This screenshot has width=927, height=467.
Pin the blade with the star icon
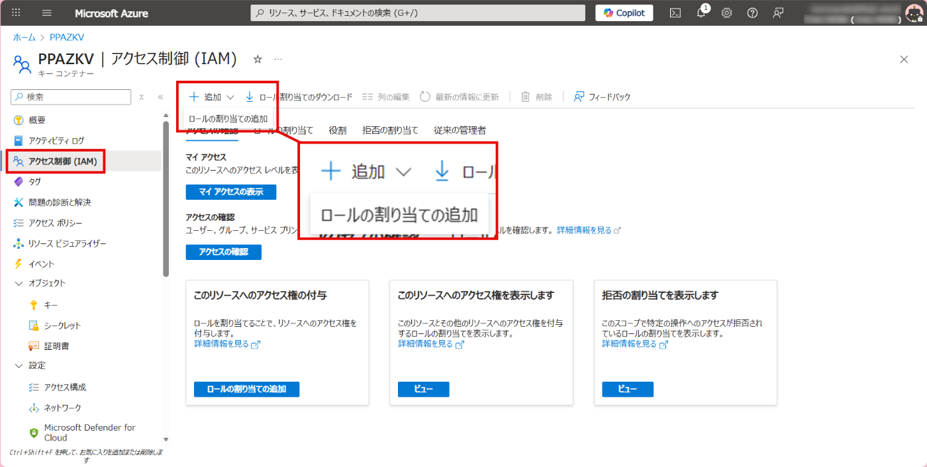coord(258,60)
